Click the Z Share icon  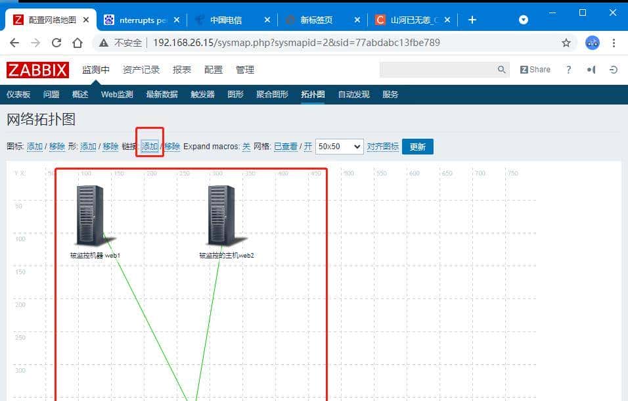[x=534, y=69]
